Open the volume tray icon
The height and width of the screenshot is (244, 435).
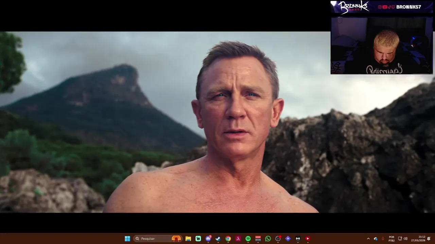pyautogui.click(x=405, y=239)
